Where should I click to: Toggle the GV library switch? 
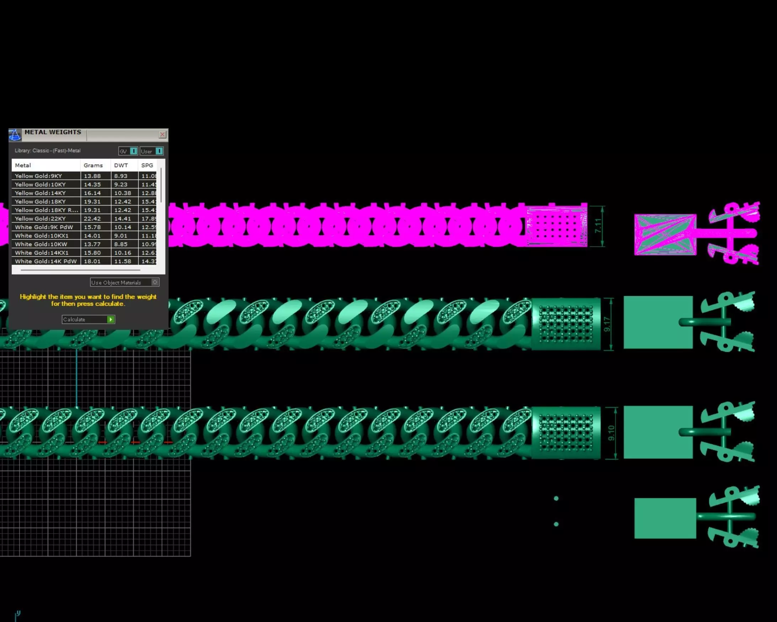pyautogui.click(x=133, y=151)
